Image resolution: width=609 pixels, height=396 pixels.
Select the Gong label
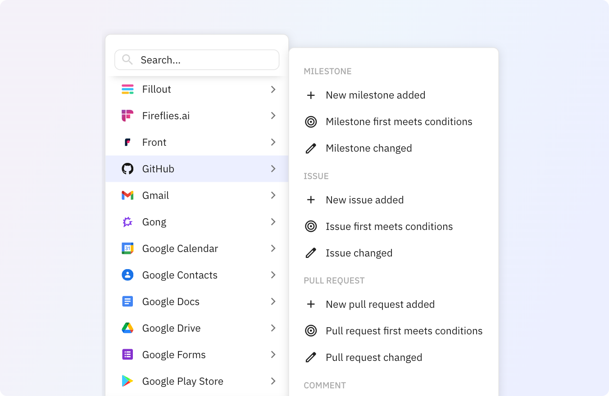point(155,222)
